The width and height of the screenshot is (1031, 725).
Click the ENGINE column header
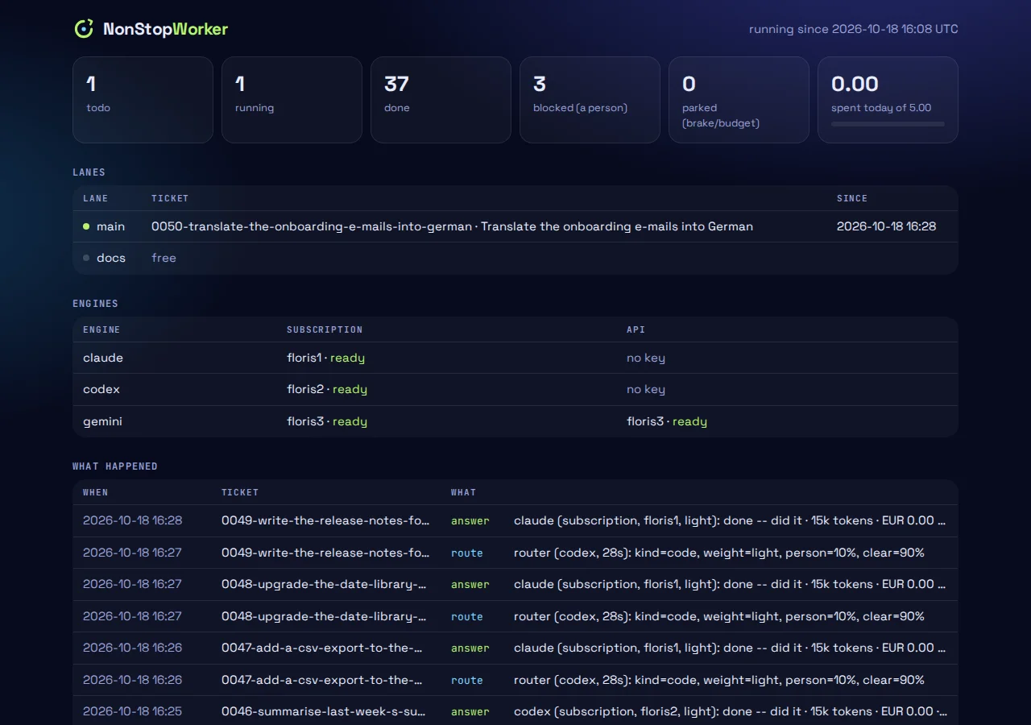(101, 329)
